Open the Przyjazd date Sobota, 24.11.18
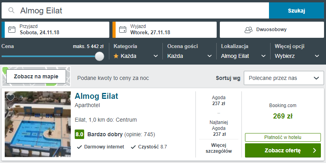The width and height of the screenshot is (326, 163). click(x=55, y=30)
